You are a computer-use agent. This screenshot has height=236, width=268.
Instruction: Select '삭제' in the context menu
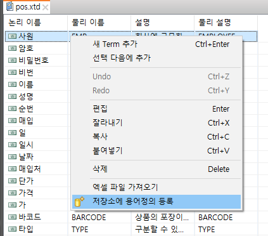(x=156, y=169)
